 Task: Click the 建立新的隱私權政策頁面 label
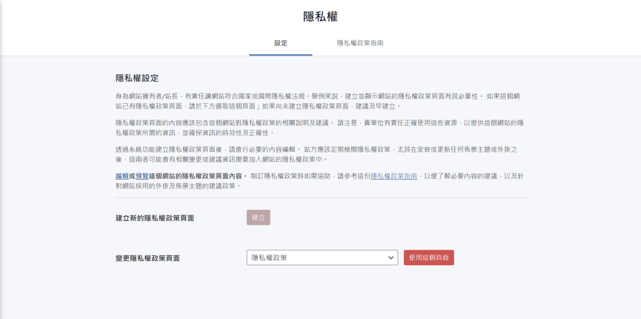point(155,218)
